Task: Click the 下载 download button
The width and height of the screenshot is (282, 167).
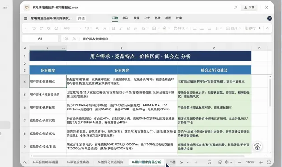Action: tap(249, 8)
